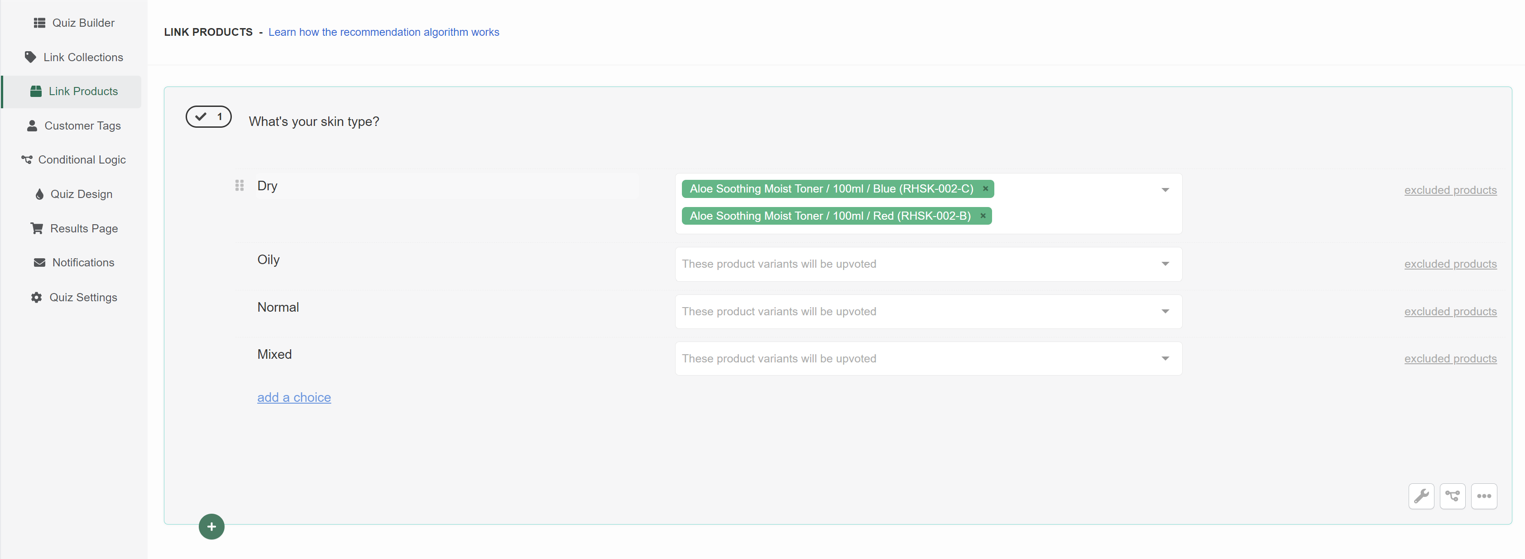
Task: Expand the Dry product variants dropdown arrow
Action: 1165,189
